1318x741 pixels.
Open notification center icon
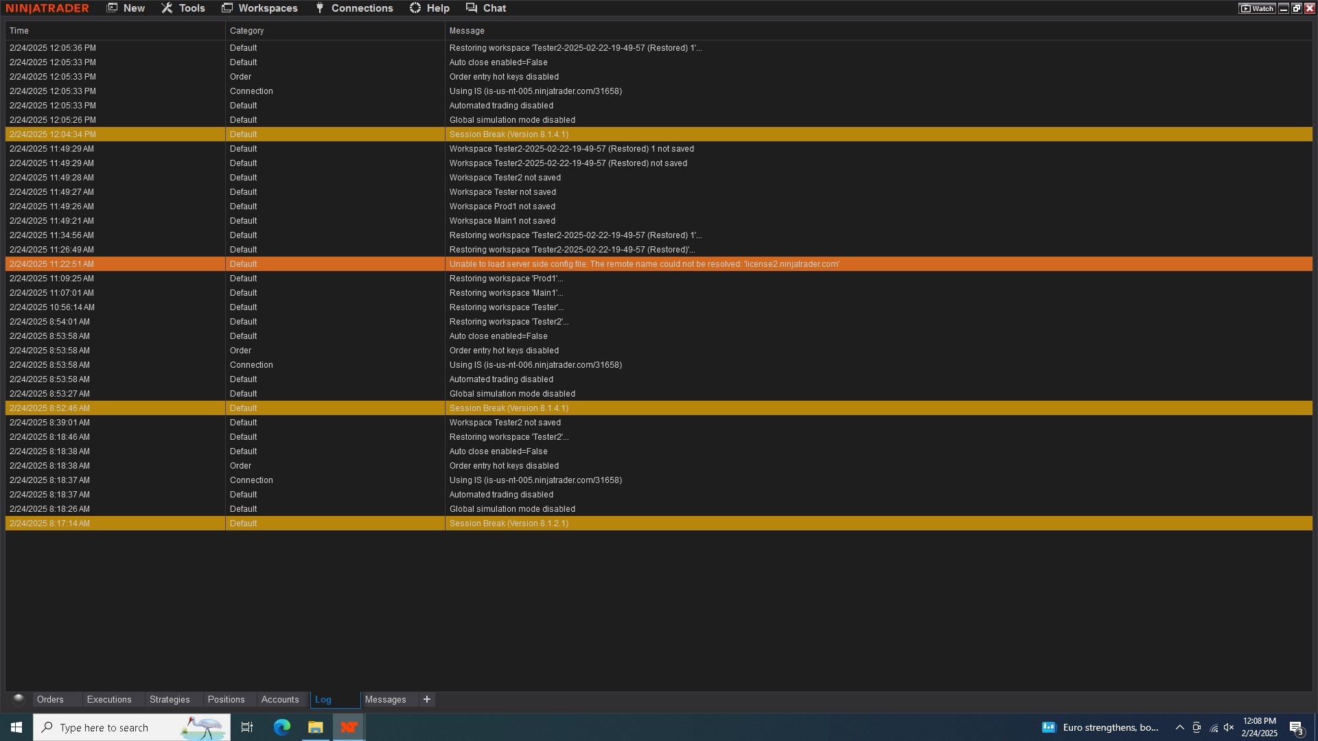click(1296, 727)
